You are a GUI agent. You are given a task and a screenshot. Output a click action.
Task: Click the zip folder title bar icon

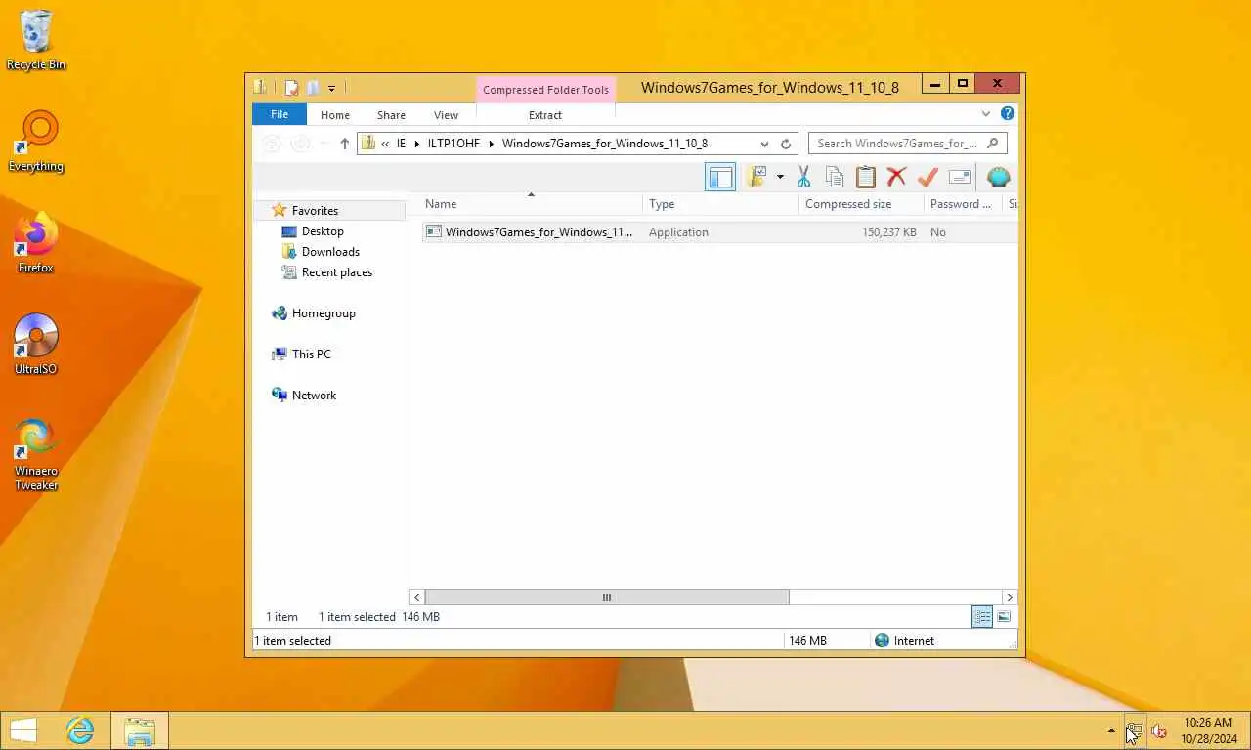pos(260,87)
